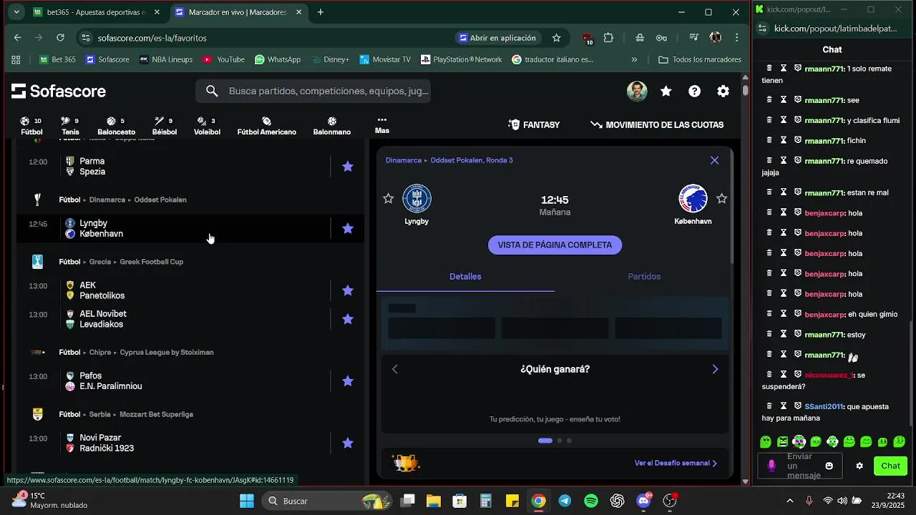
Task: Switch to the Detalles tab
Action: coord(465,277)
